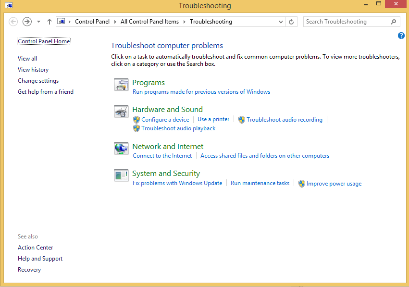Expand the arrow after Control Panel breadcrumb
Viewport: 409px width, 287px height.
coord(115,22)
